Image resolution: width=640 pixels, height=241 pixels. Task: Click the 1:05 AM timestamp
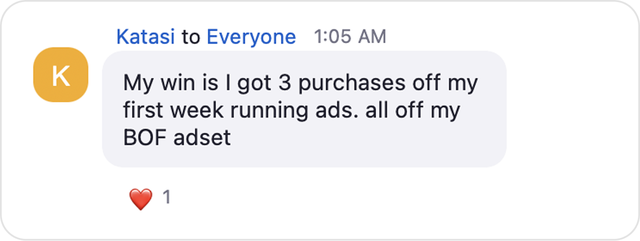(x=349, y=37)
